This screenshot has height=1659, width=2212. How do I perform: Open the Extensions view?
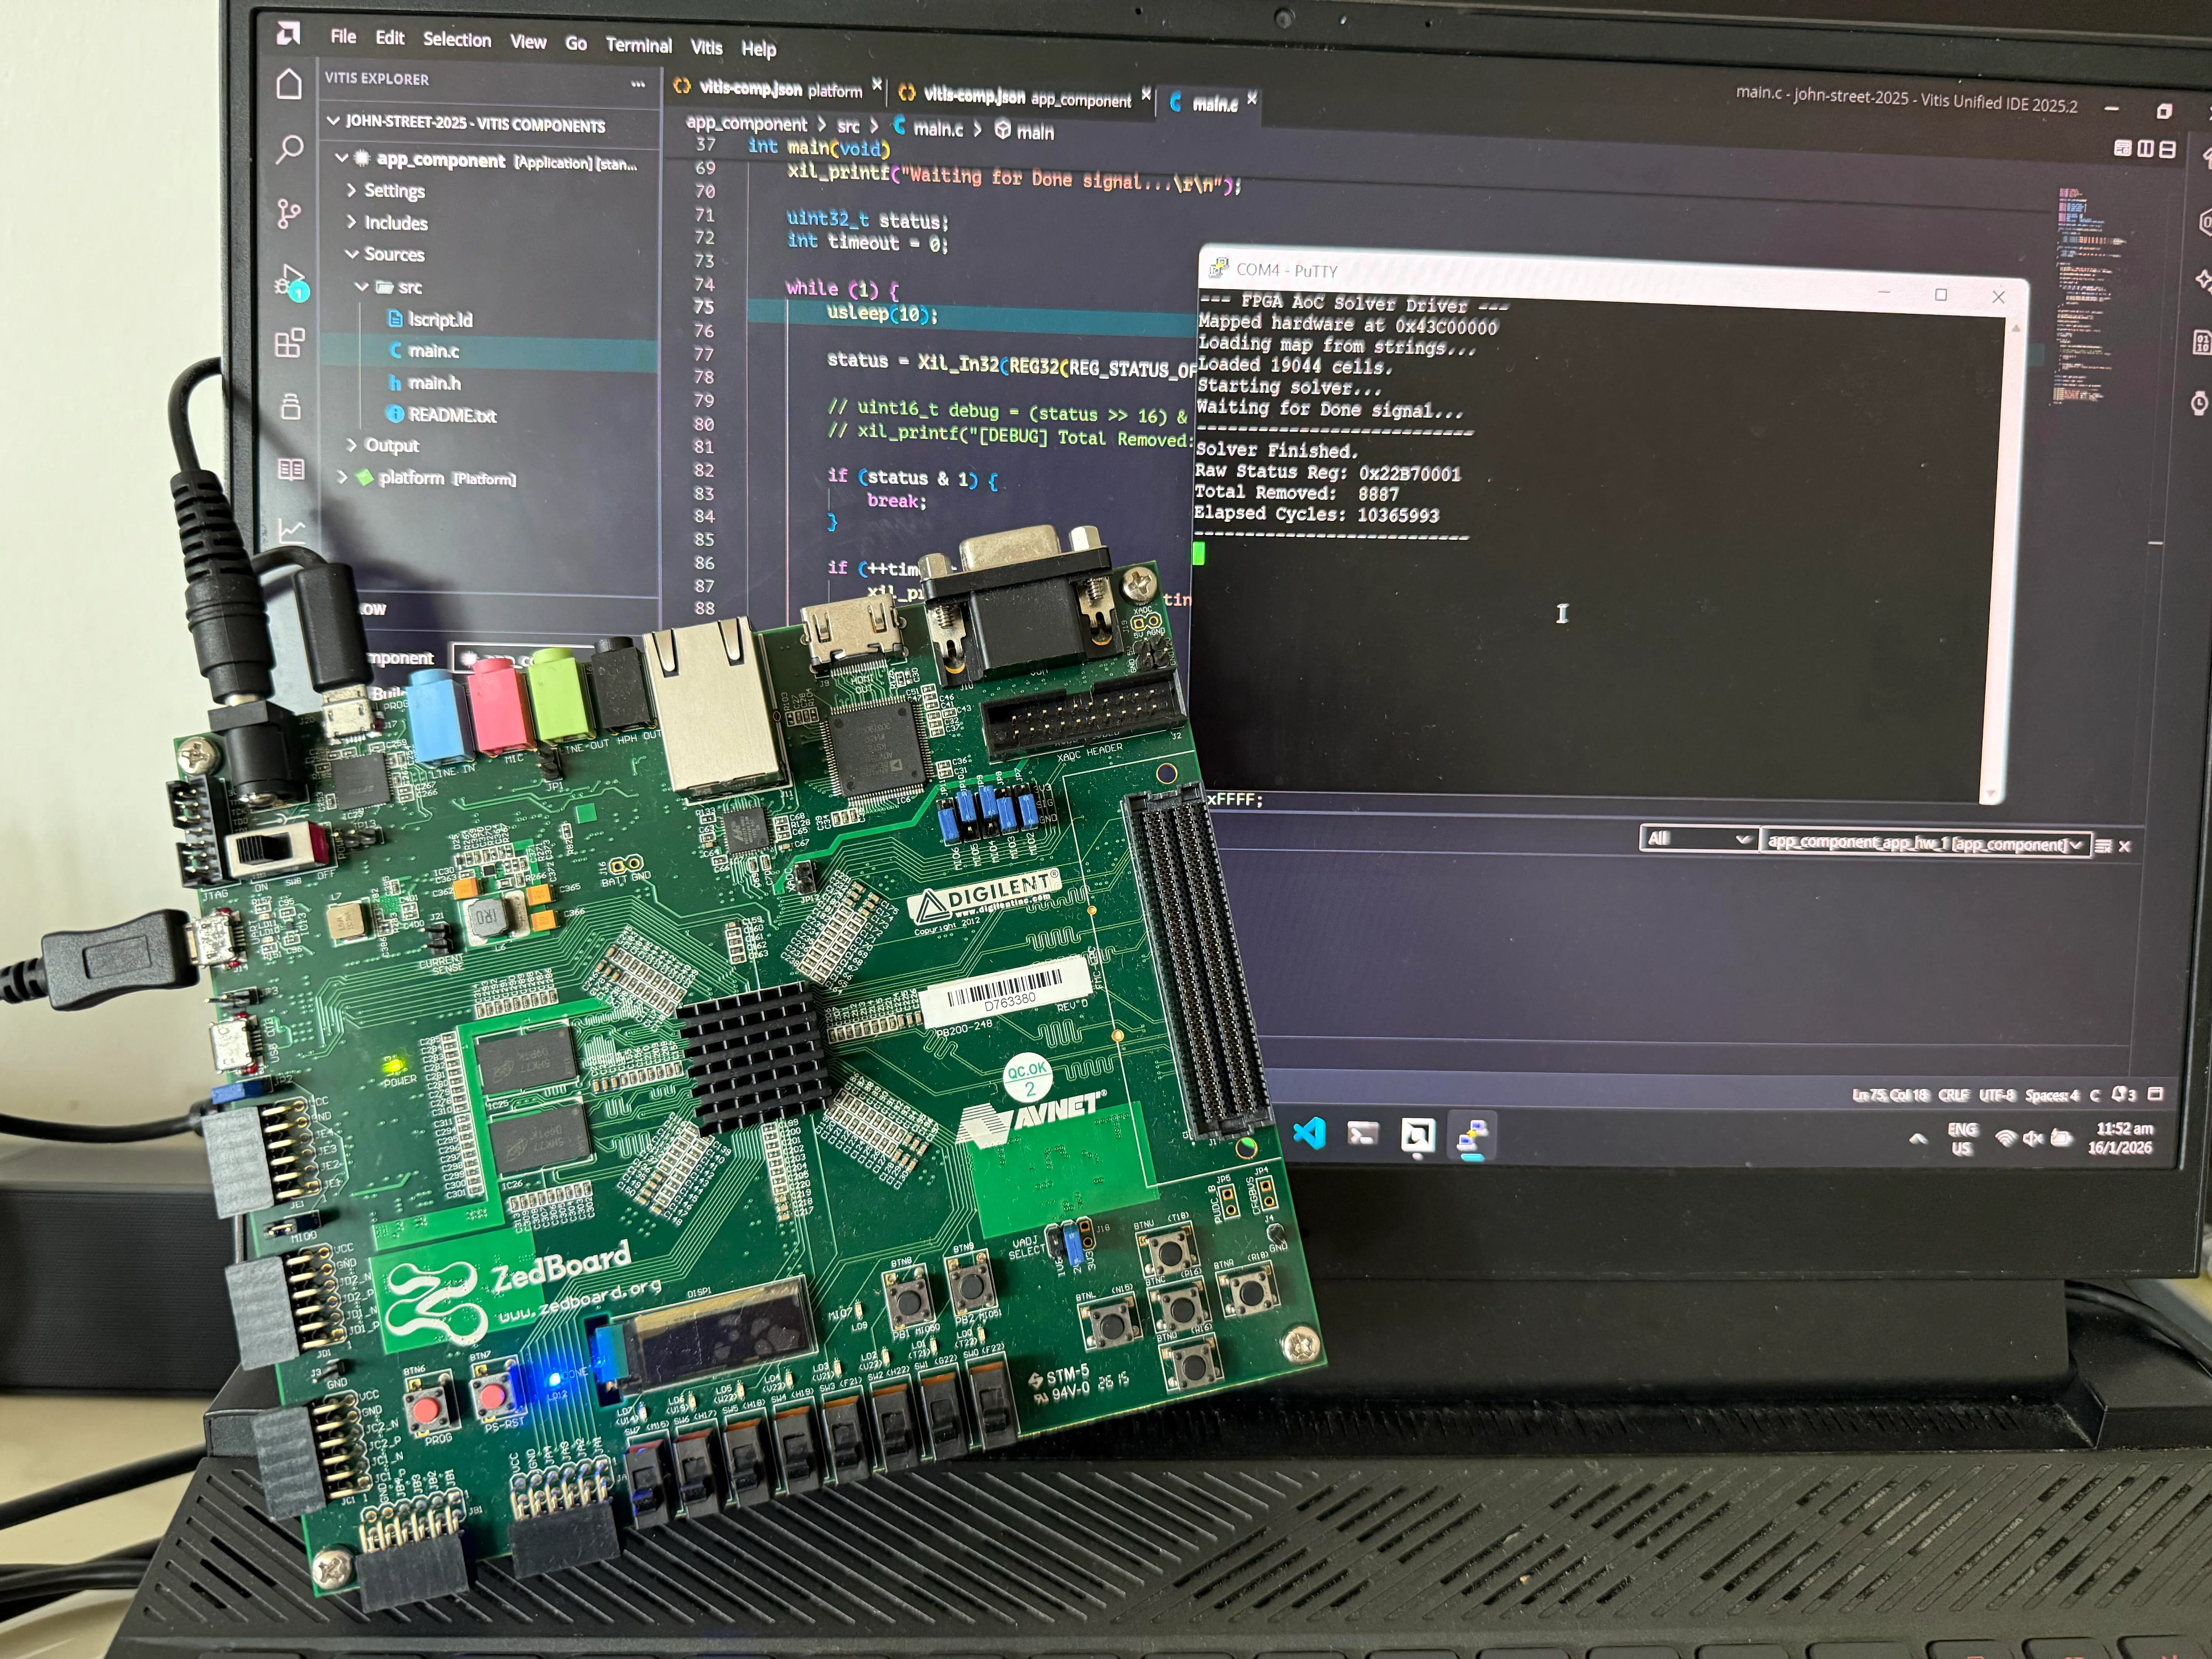pos(290,344)
